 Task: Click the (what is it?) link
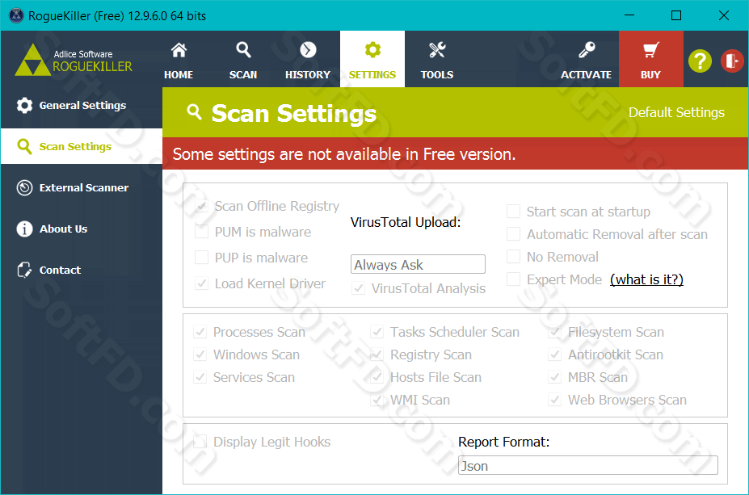(x=646, y=279)
